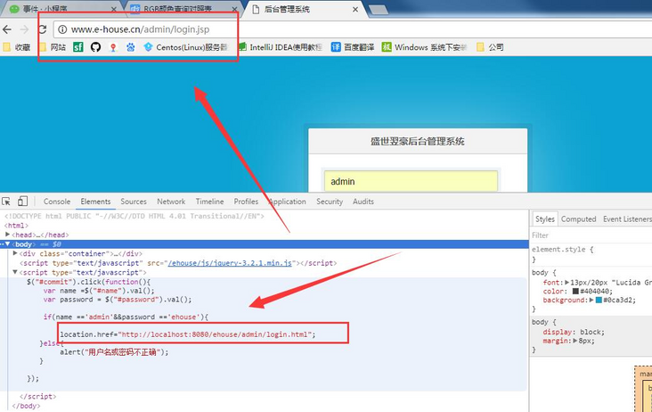Open the IntelliJ IDEA bookmark

281,47
